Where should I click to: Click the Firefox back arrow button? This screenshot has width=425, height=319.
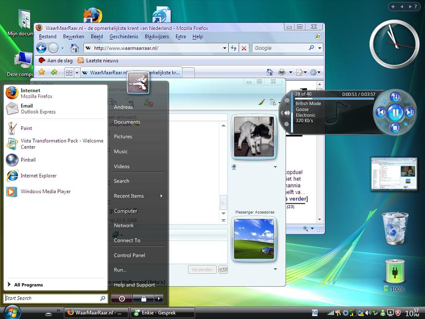pyautogui.click(x=41, y=48)
